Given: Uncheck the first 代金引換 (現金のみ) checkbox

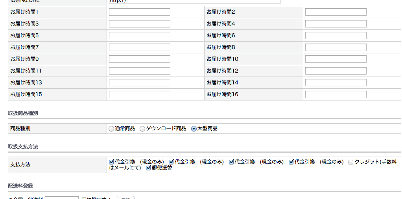Looking at the screenshot, I should [x=111, y=162].
